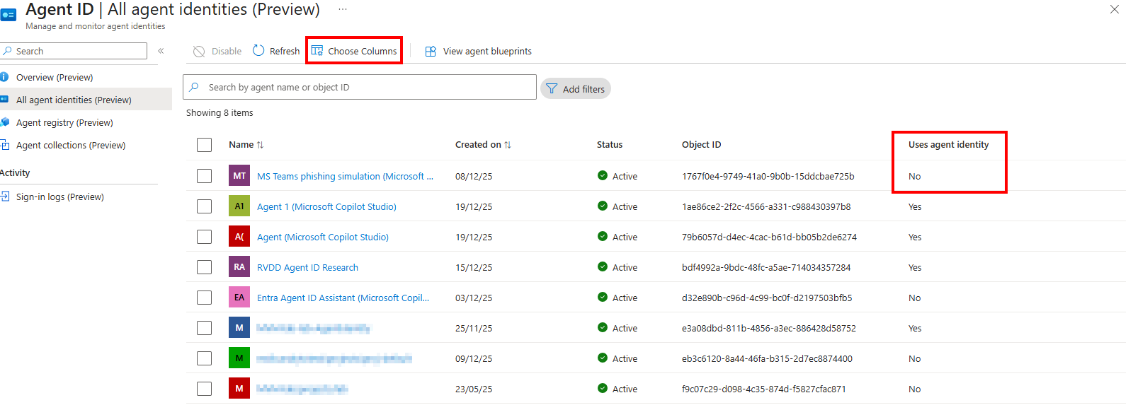Click the EA avatar for Entra Agent ID Assistant
The image size is (1133, 405).
tap(239, 298)
